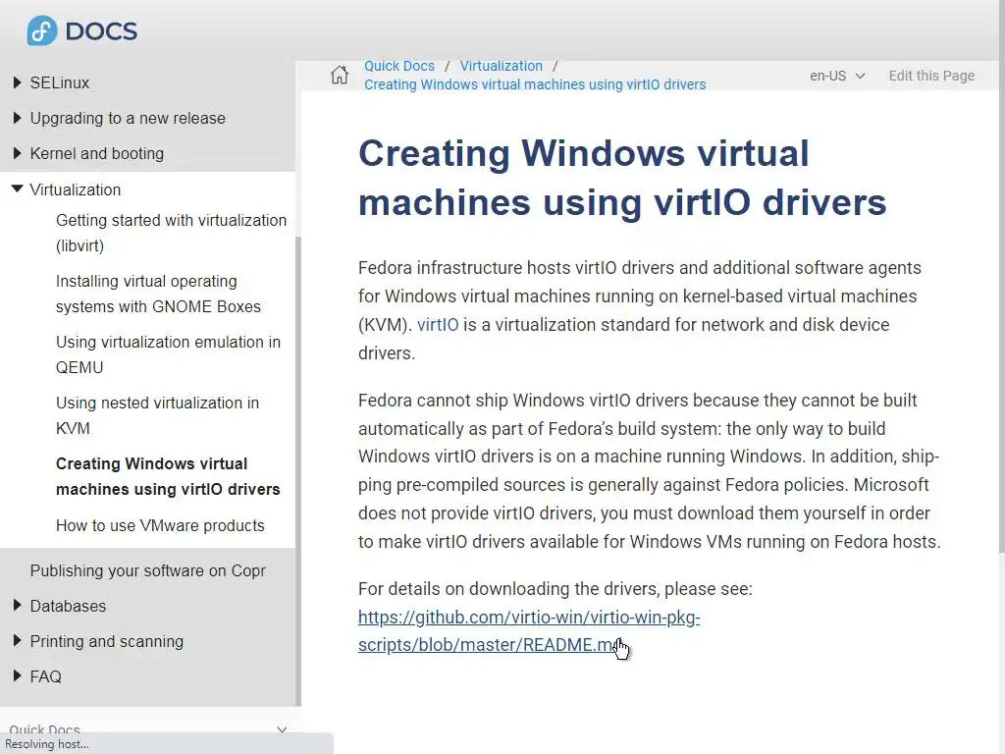
Task: Click Upgrading to a new release label
Action: 128,118
